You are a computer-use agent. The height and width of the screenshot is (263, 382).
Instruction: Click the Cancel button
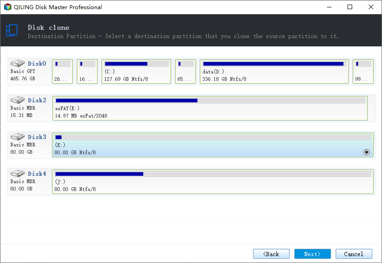354,254
